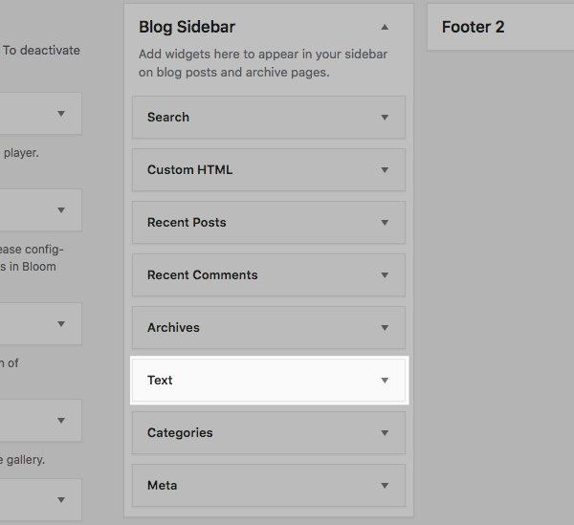Click the Recent Posts disclosure triangle
Screen dimensions: 574x525
385,223
